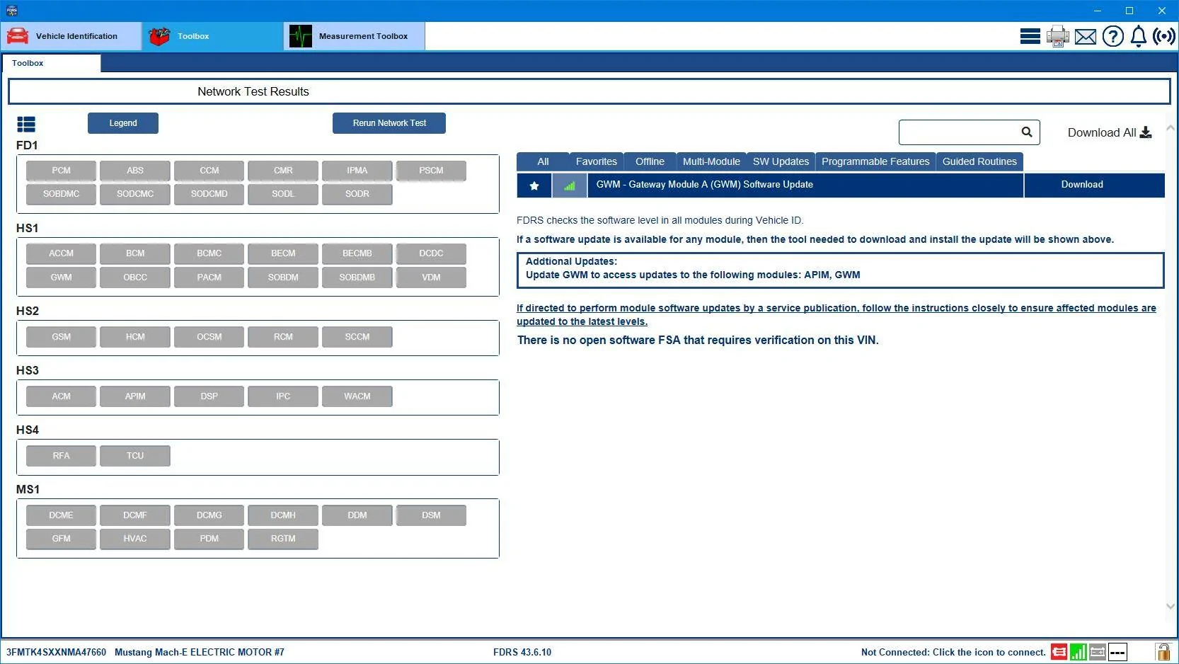Favorite the GWM update with star icon
The width and height of the screenshot is (1179, 664).
click(534, 185)
